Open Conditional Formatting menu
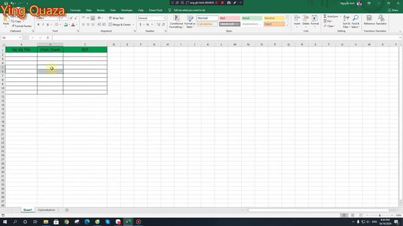403x226 pixels. (x=176, y=22)
